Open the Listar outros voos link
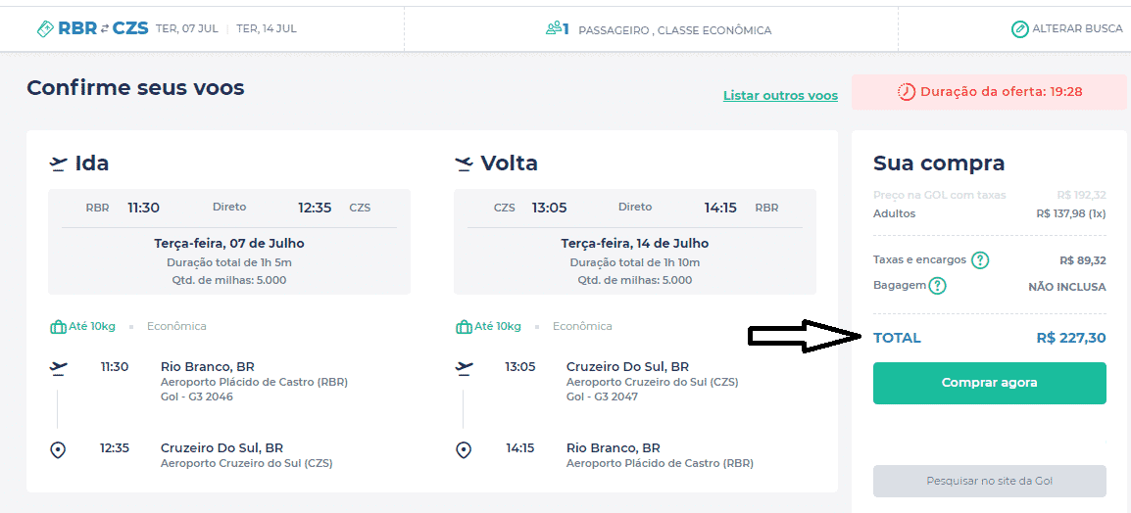The height and width of the screenshot is (513, 1131). click(780, 96)
